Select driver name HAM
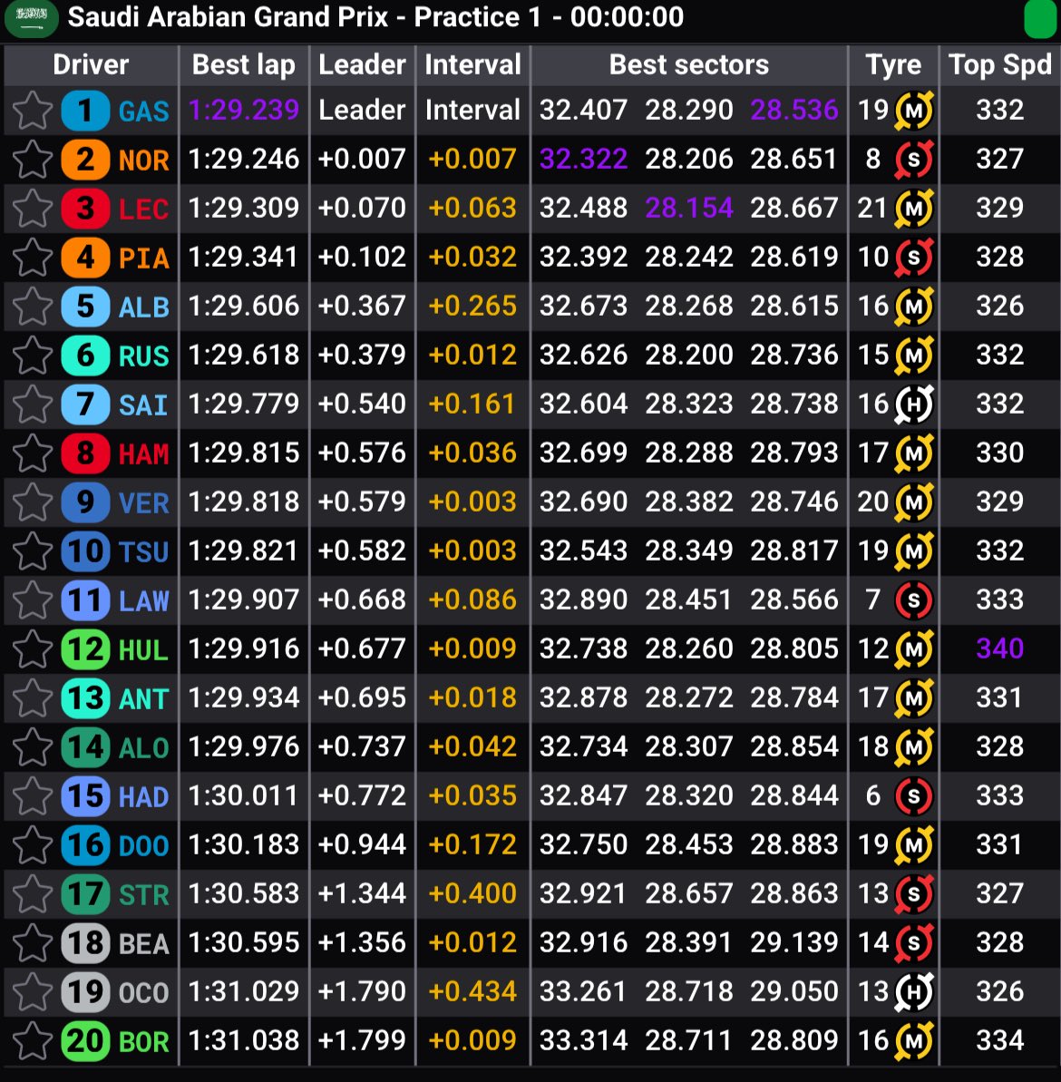Viewport: 1061px width, 1082px height. pyautogui.click(x=143, y=453)
